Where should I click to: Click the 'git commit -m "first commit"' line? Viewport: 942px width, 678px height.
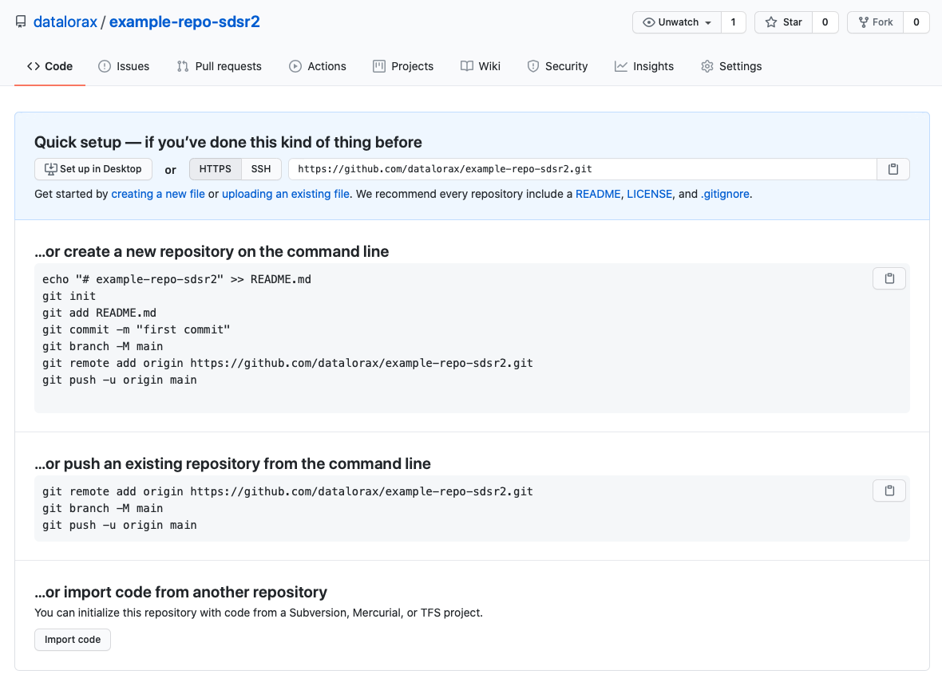tap(137, 329)
